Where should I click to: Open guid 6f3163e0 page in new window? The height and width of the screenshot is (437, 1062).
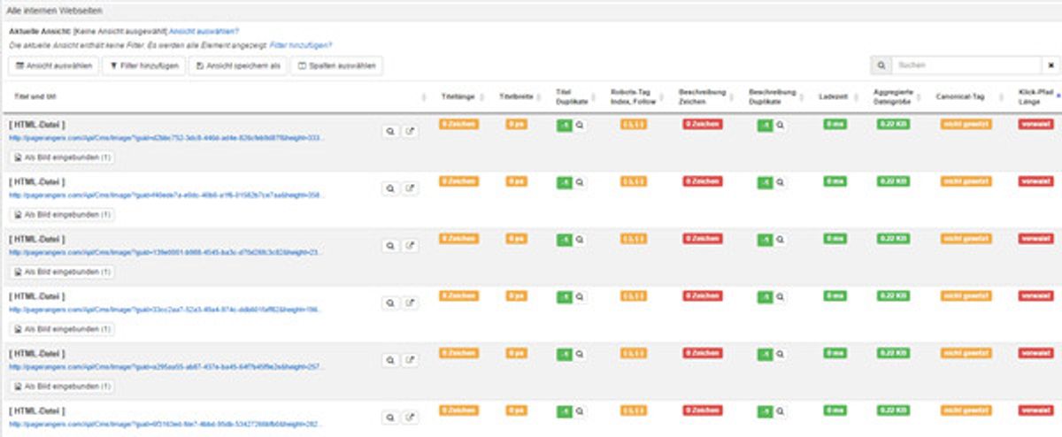[x=411, y=417]
